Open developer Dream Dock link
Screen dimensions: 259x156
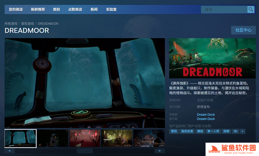point(206,115)
